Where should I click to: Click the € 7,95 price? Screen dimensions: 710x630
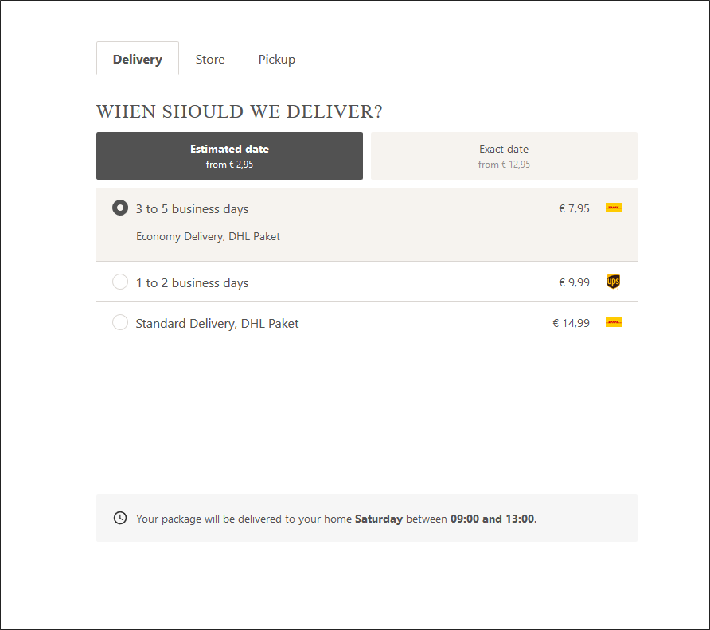click(574, 208)
